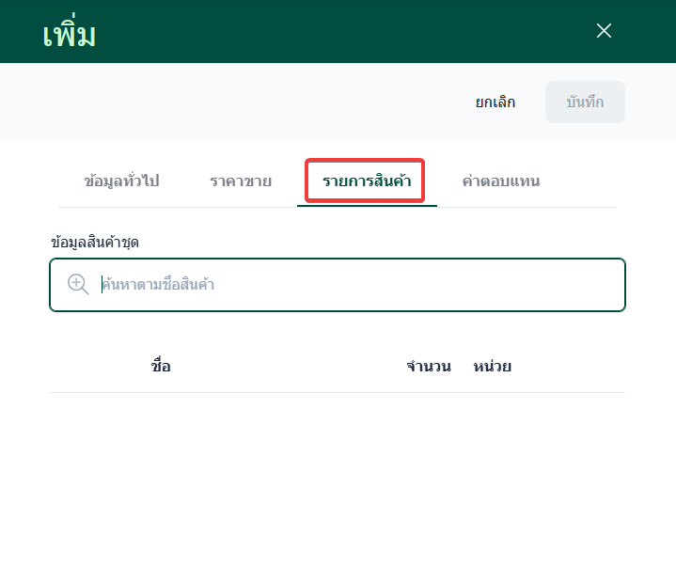Click the divider line under the tabs
676x582 pixels.
point(188,207)
